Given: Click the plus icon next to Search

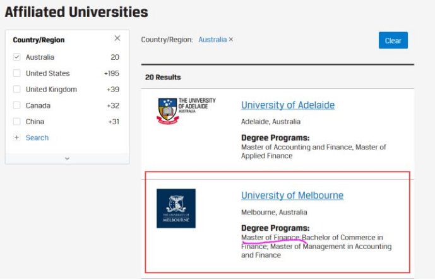Looking at the screenshot, I should click(16, 137).
